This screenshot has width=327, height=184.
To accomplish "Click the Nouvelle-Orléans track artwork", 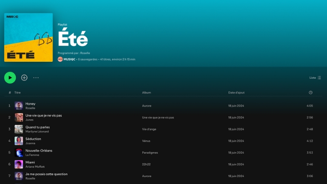I will (19, 152).
